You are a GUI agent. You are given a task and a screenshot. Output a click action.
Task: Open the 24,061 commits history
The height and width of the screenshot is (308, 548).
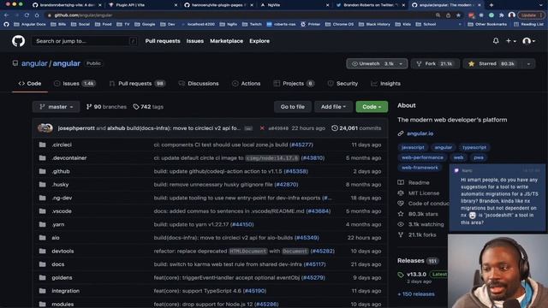click(356, 128)
